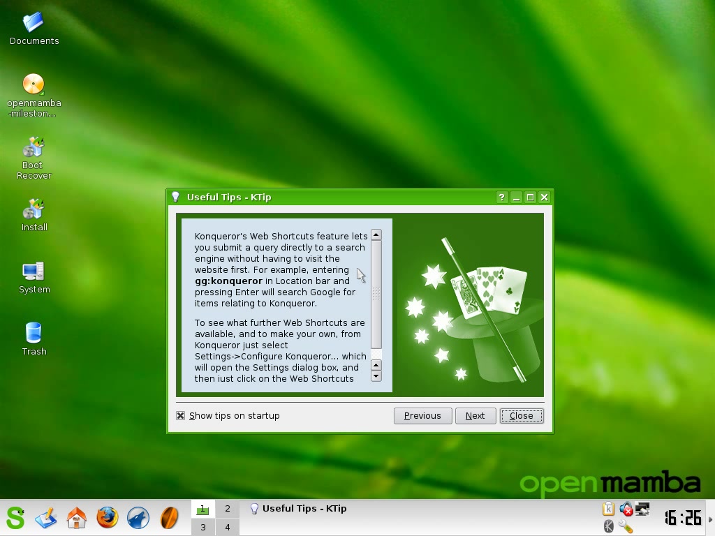715x536 pixels.
Task: Launch the desktop notes pencil icon in panel
Action: click(x=45, y=518)
